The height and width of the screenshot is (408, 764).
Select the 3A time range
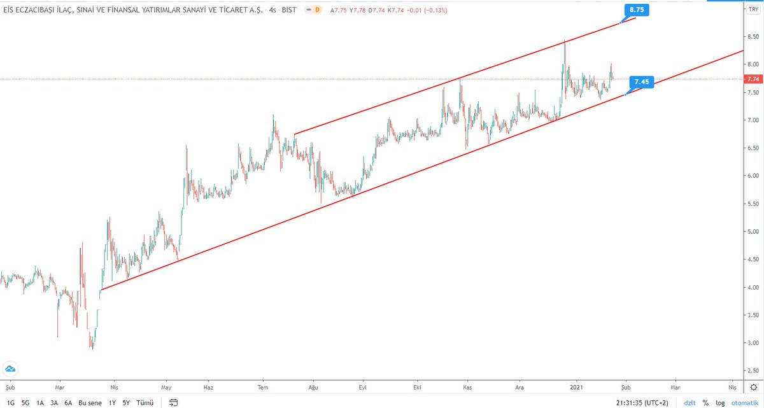tap(54, 403)
